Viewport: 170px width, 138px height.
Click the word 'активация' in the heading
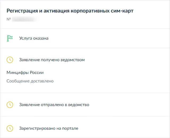click(56, 11)
